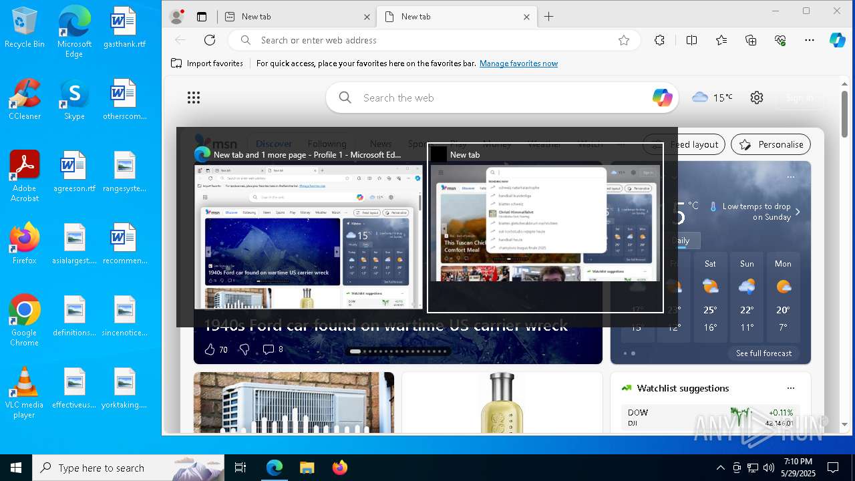Expand low temps weather alert arrow
Image resolution: width=855 pixels, height=481 pixels.
coord(798,212)
